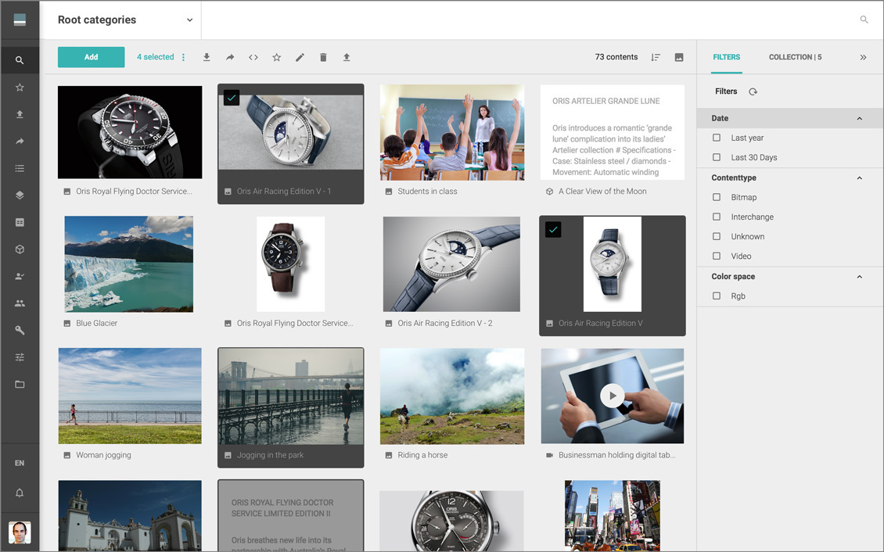This screenshot has height=552, width=884.
Task: Open the Riding a horse thumbnail
Action: pos(452,396)
